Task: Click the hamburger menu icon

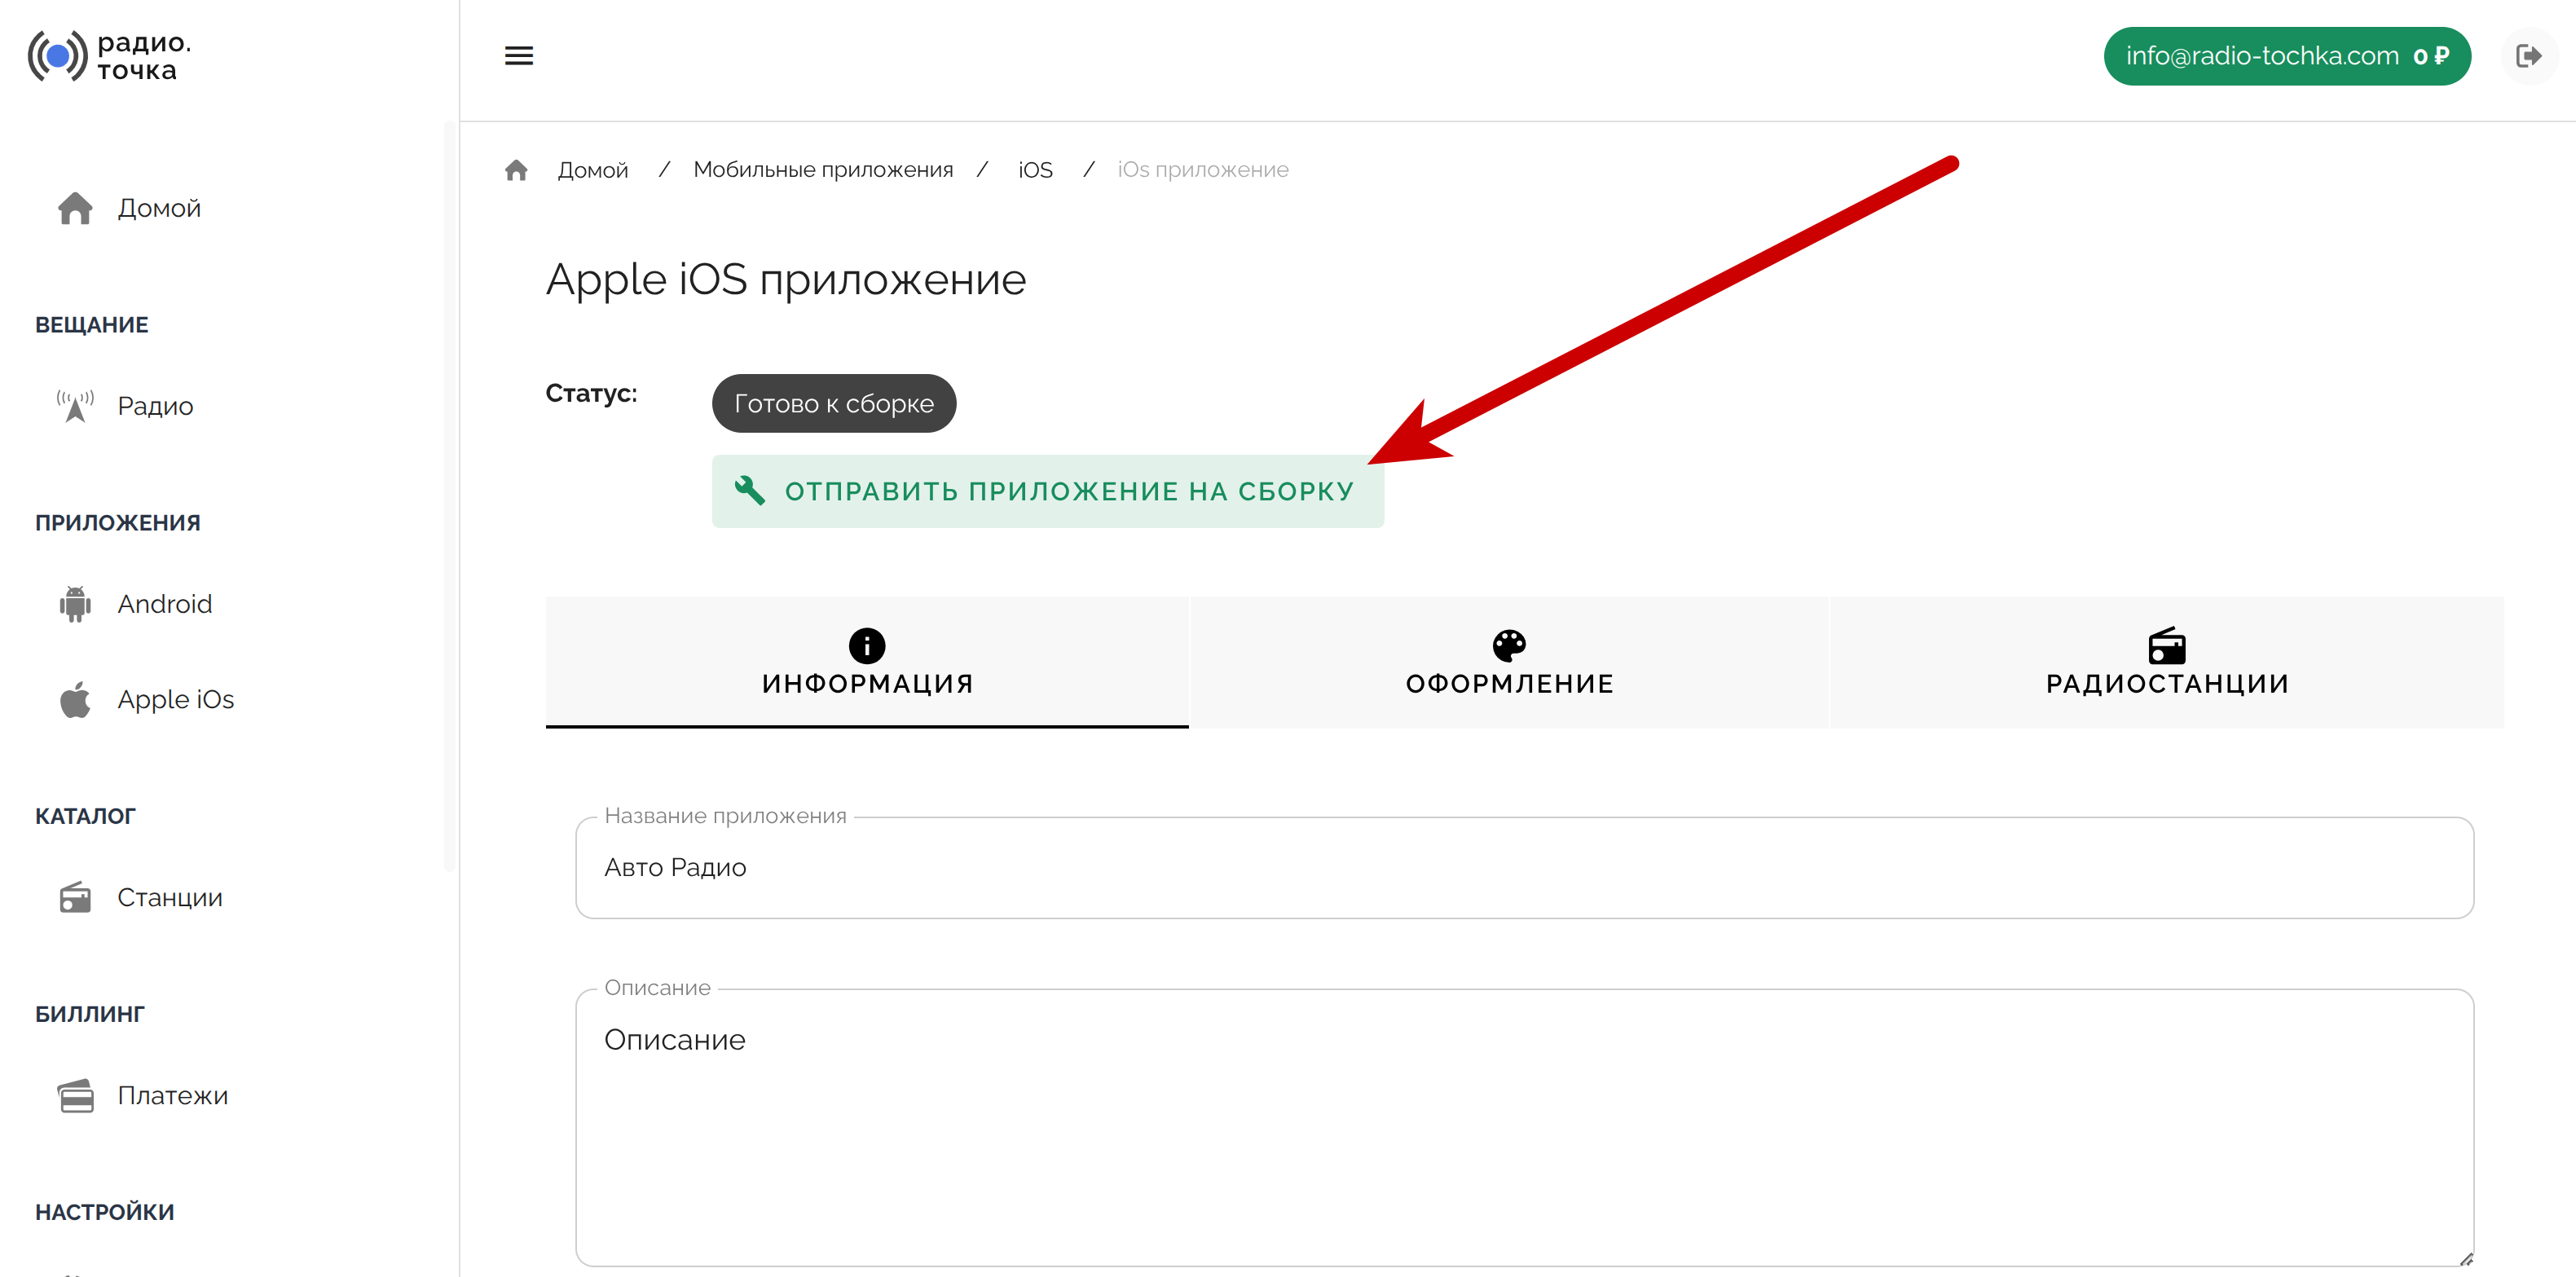Action: 518,56
